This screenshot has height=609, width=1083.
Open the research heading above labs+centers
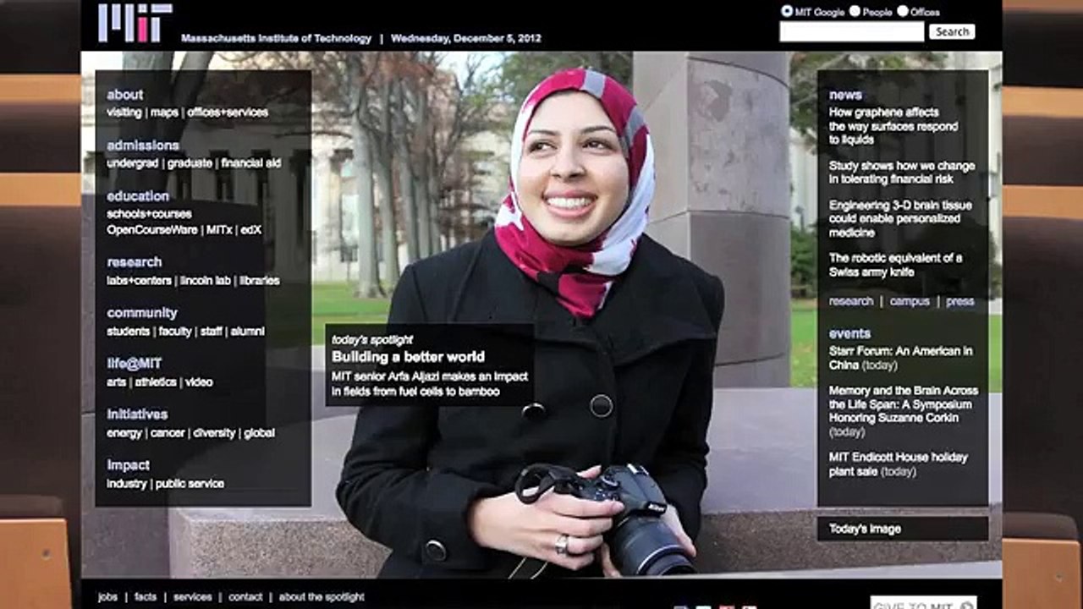click(135, 262)
